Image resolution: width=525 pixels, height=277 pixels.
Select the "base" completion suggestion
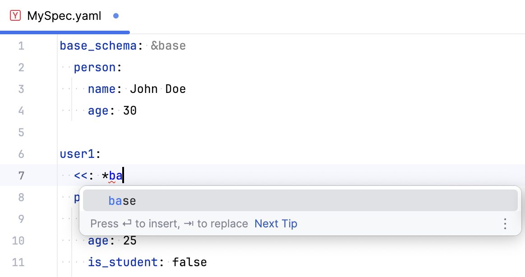tap(122, 200)
